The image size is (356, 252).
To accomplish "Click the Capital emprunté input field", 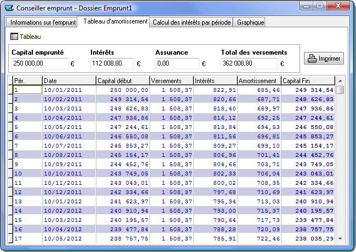I will pos(39,63).
